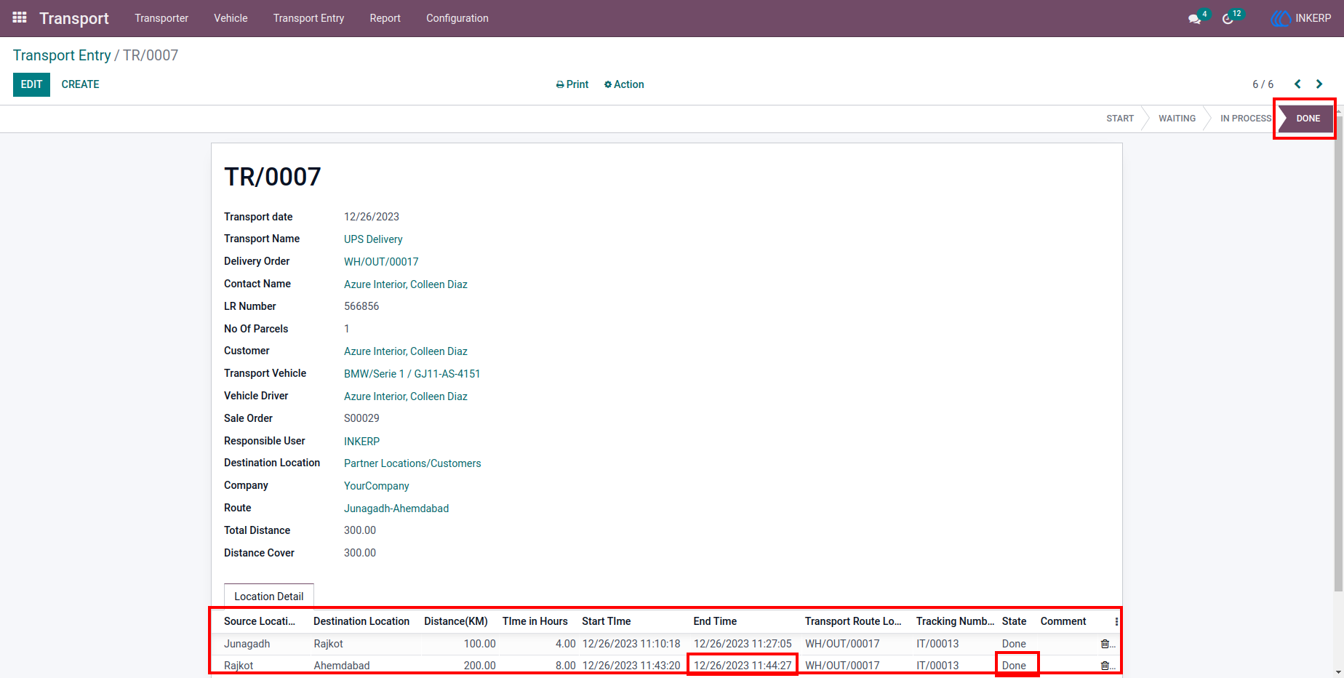This screenshot has height=678, width=1344.
Task: Open the Transport Entry menu
Action: coord(308,18)
